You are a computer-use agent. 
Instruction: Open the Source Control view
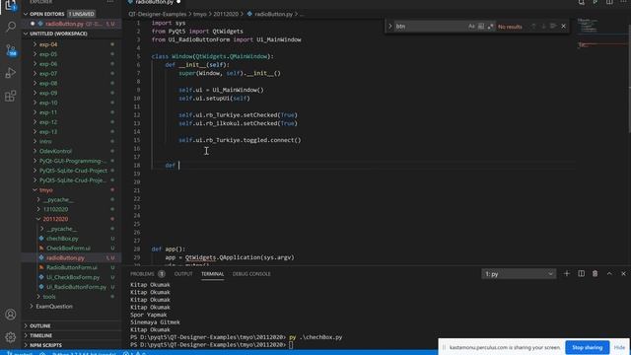11,50
